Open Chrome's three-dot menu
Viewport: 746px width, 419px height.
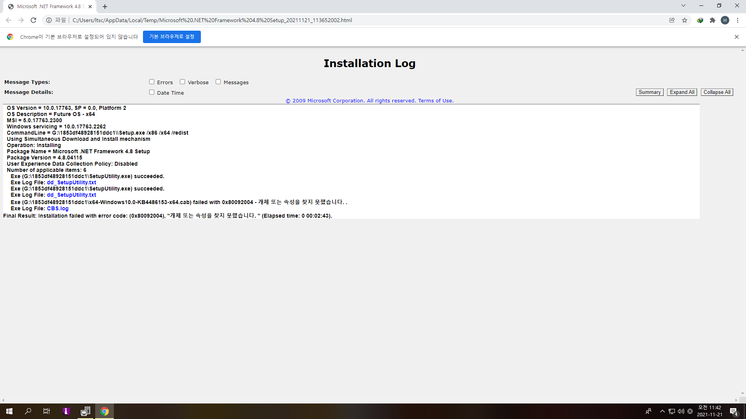(x=737, y=20)
